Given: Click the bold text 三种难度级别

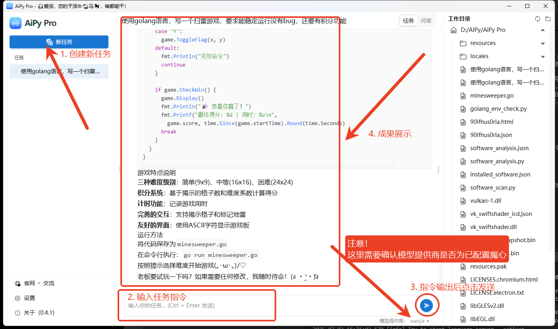Looking at the screenshot, I should (157, 182).
